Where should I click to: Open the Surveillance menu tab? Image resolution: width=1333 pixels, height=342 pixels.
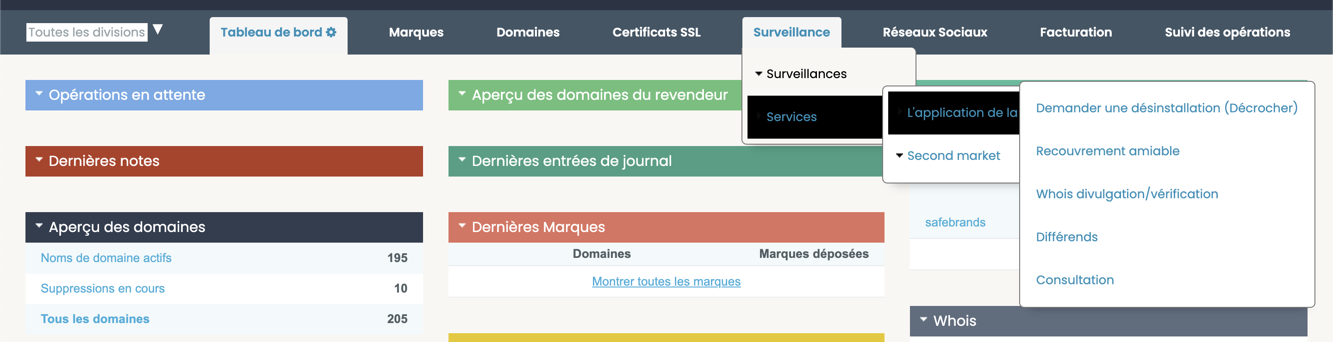click(791, 32)
